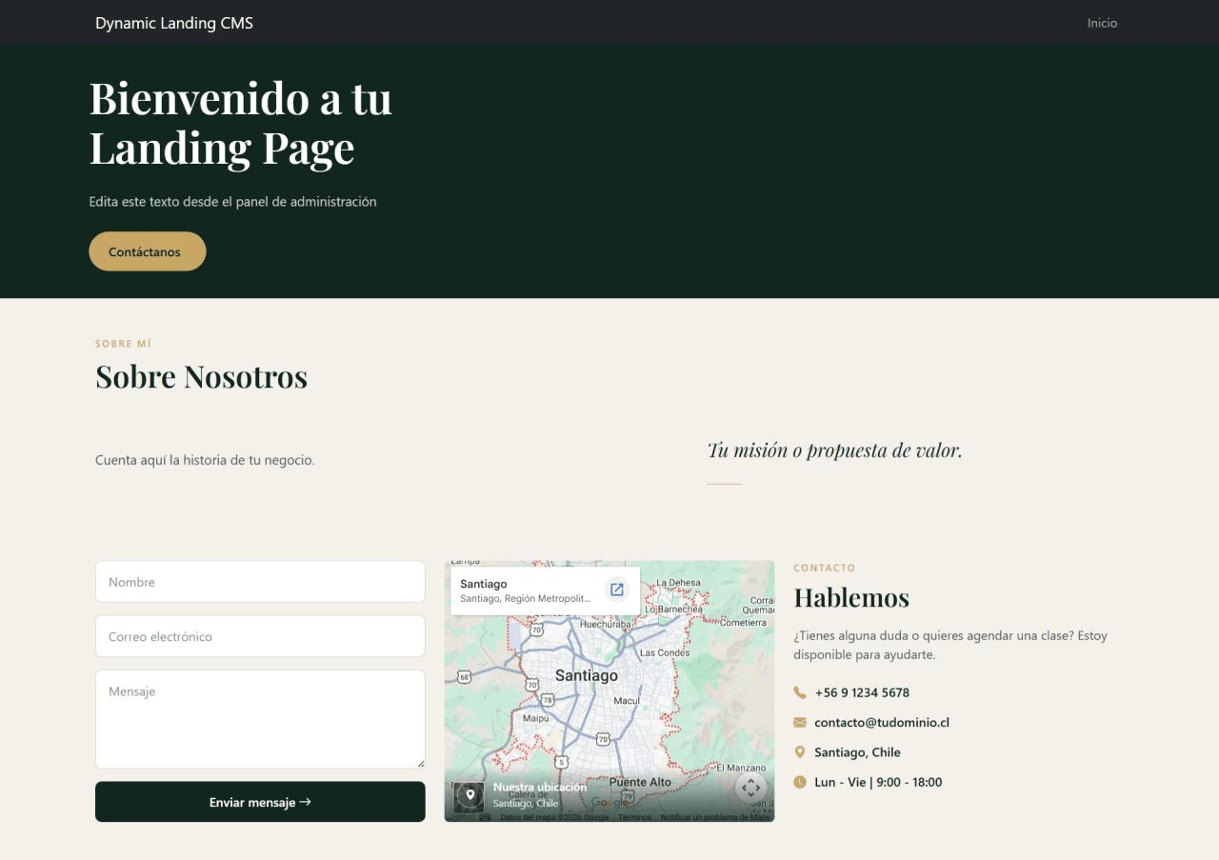Screen dimensions: 1219x860
Task: Click the Hablemos heading
Action: 851,597
